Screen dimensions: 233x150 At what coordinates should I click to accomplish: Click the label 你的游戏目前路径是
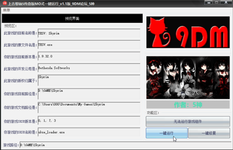click(x=20, y=94)
